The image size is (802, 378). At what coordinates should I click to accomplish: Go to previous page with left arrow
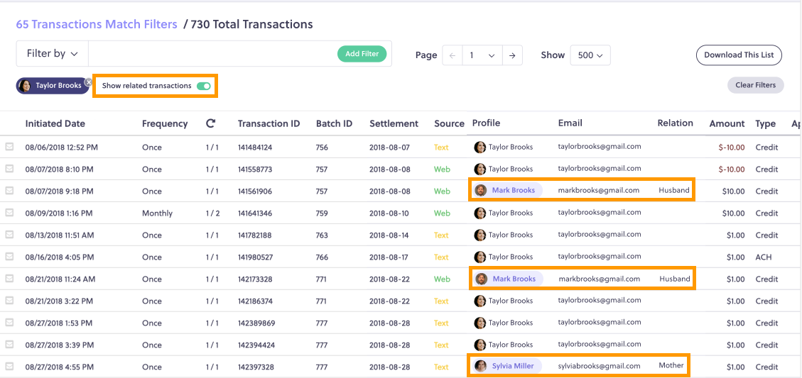coord(453,55)
